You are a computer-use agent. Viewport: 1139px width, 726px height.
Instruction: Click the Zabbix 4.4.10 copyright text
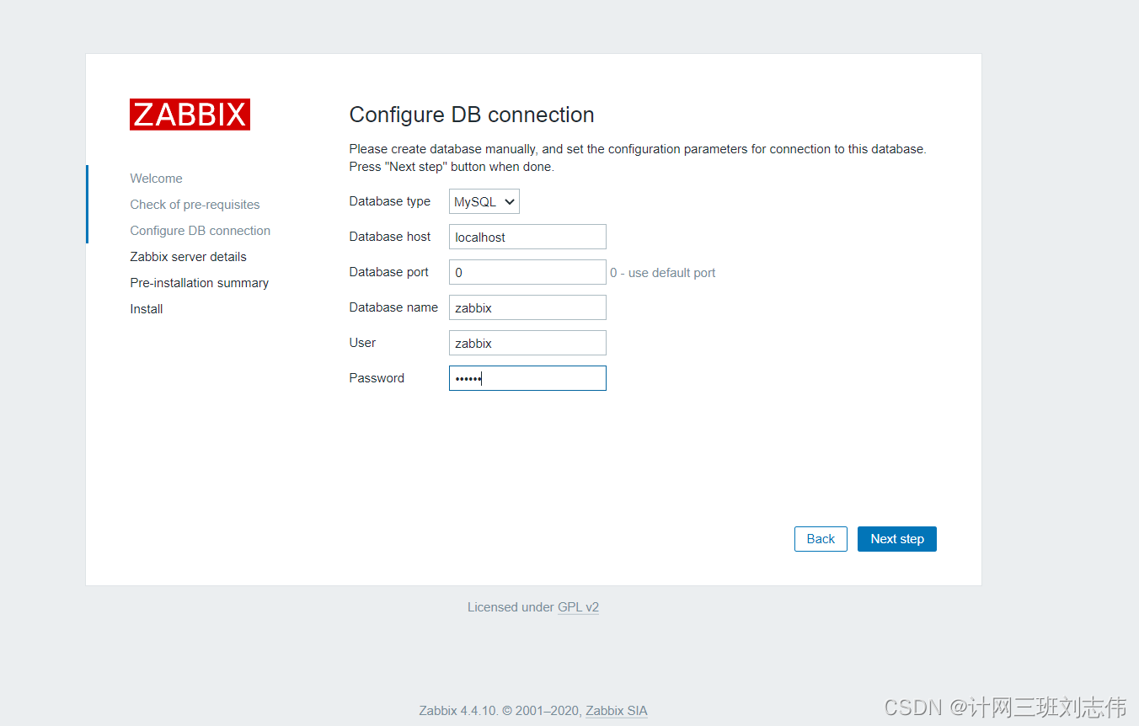(x=500, y=711)
